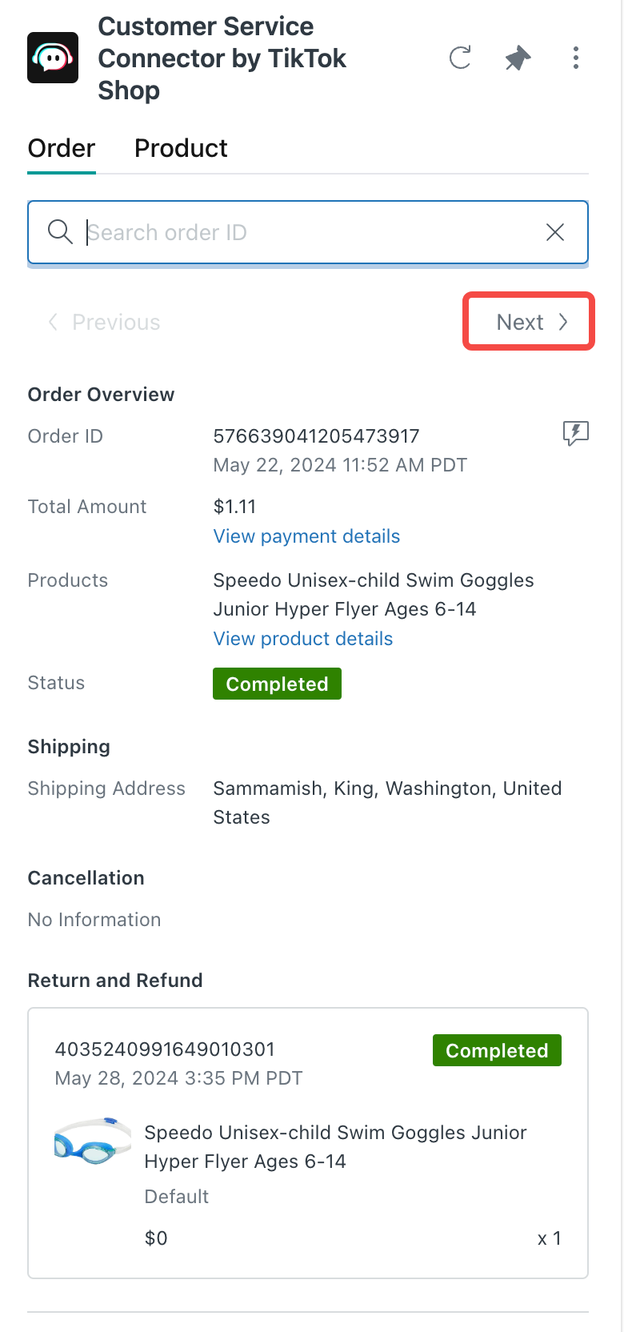This screenshot has height=1332, width=624.
Task: Switch to the Product tab
Action: pos(181,148)
